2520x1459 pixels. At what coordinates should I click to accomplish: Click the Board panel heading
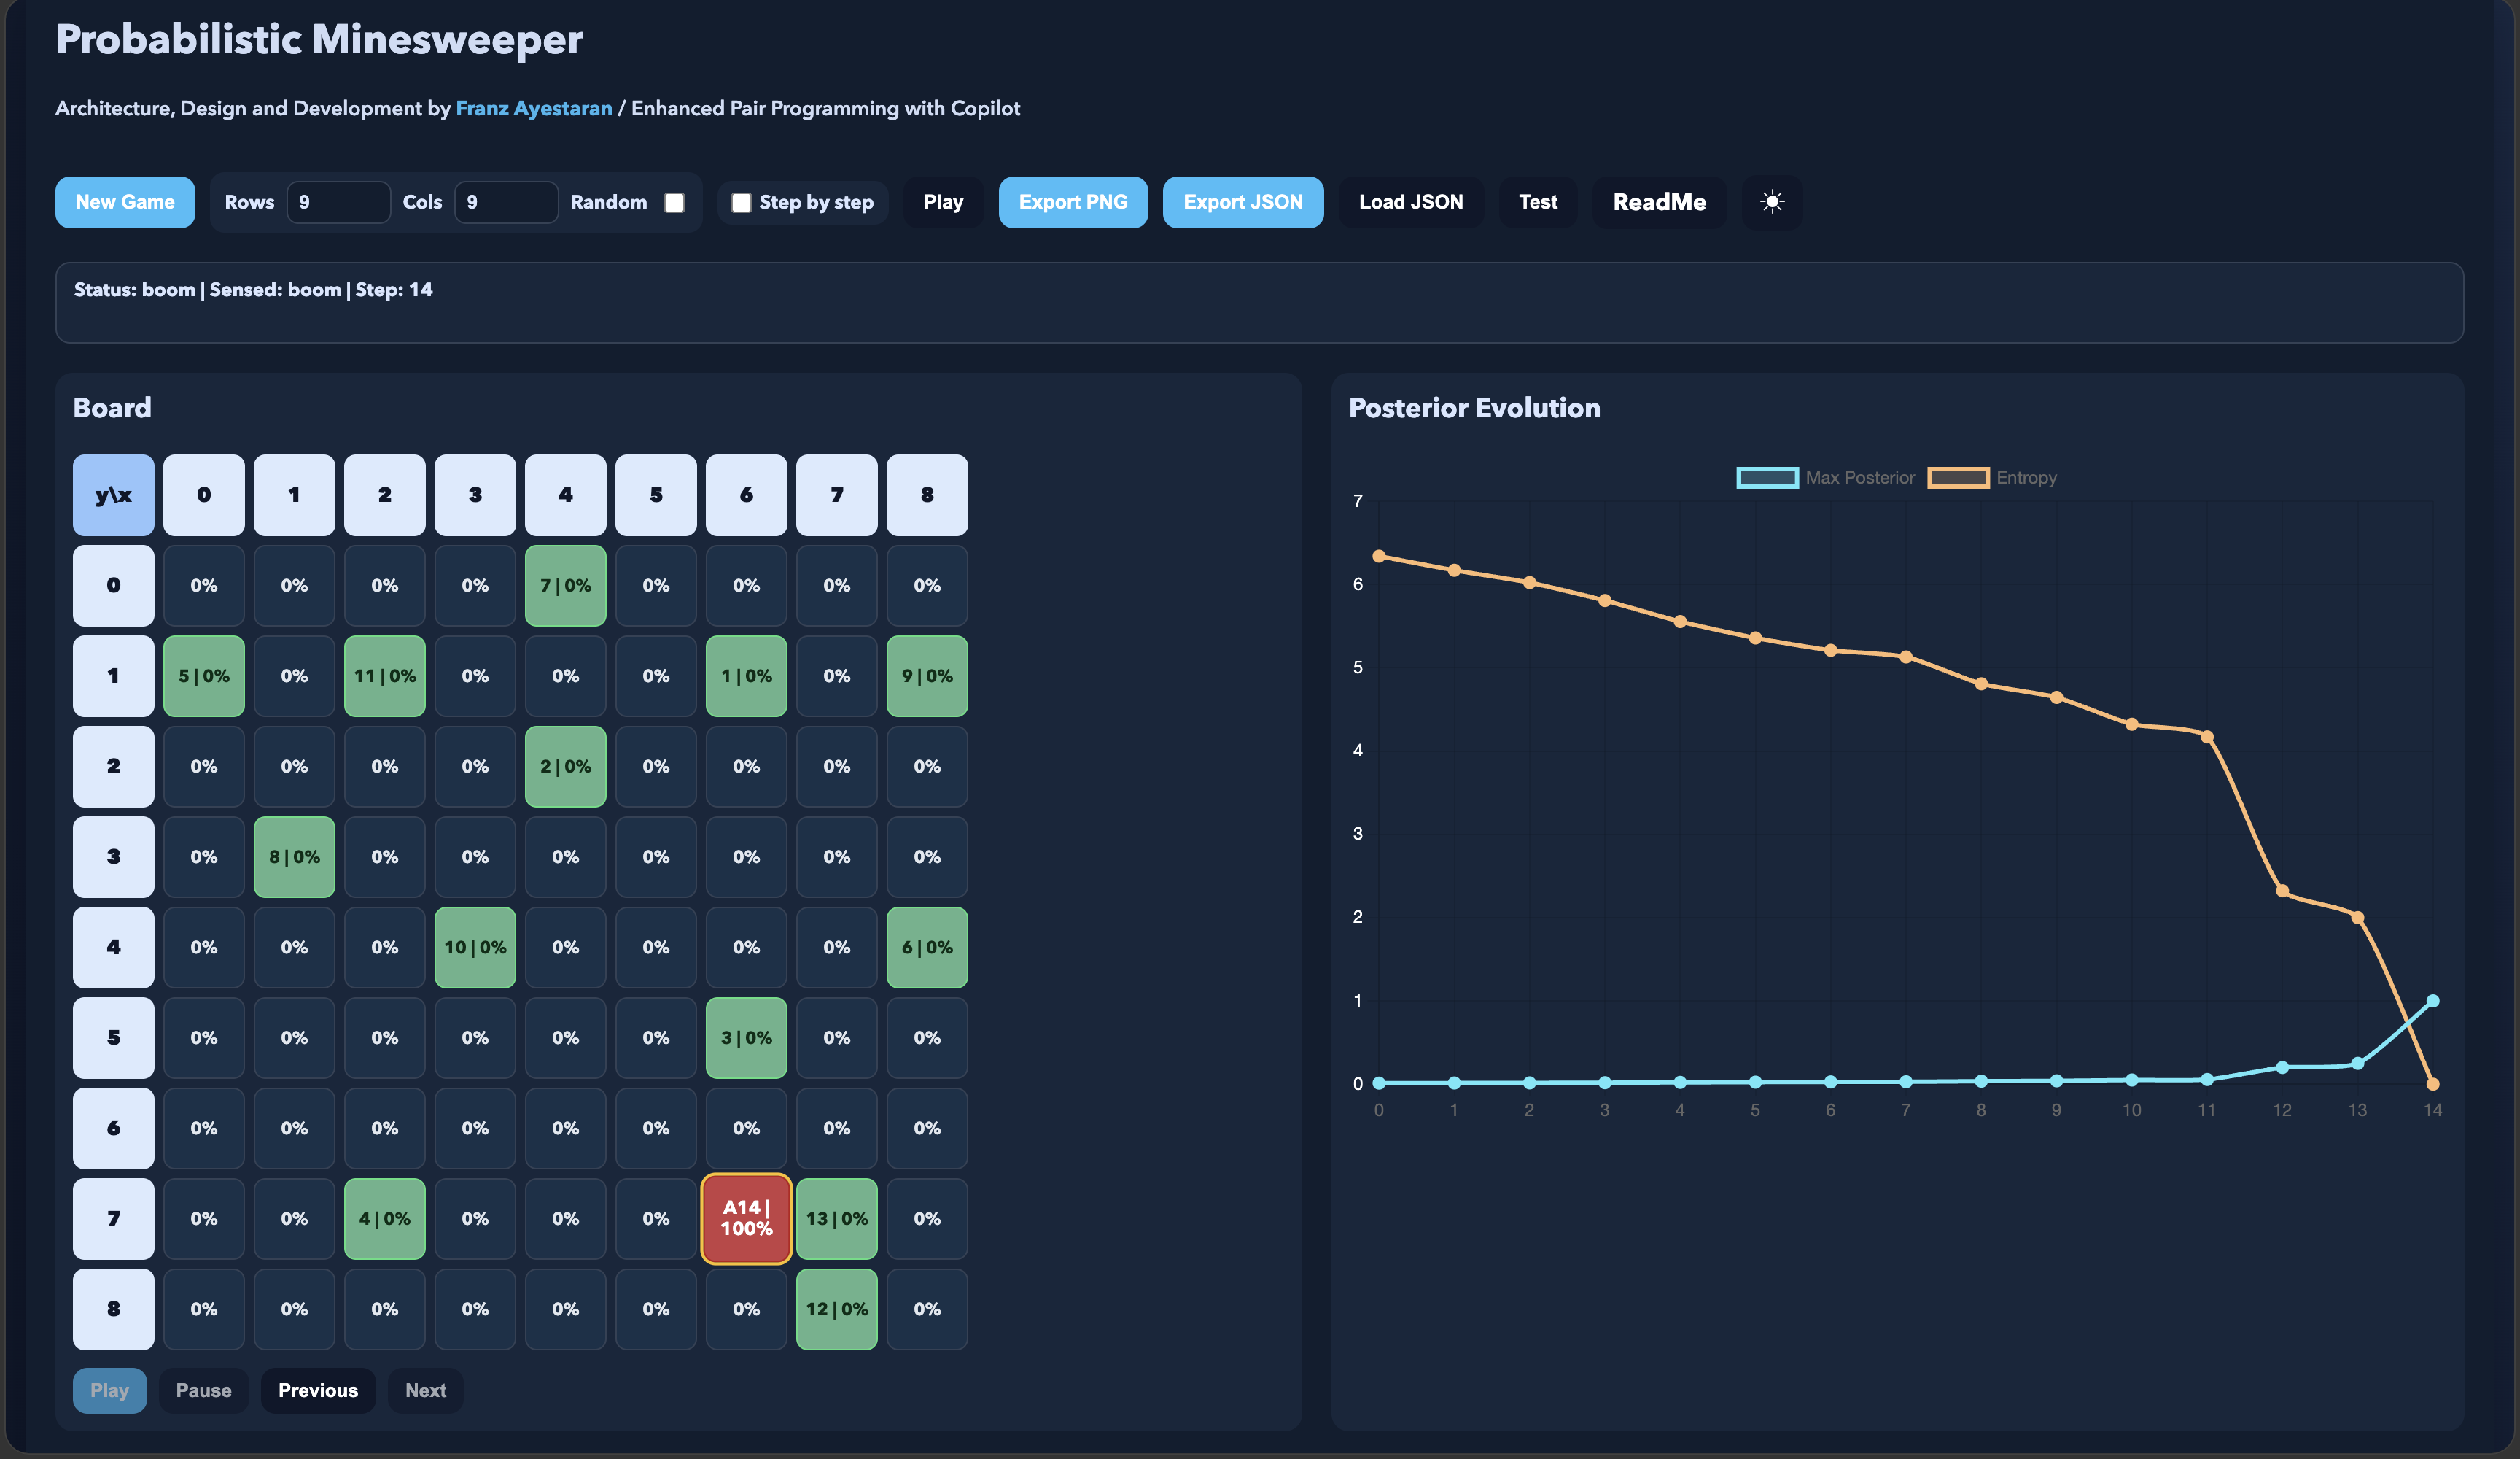112,407
